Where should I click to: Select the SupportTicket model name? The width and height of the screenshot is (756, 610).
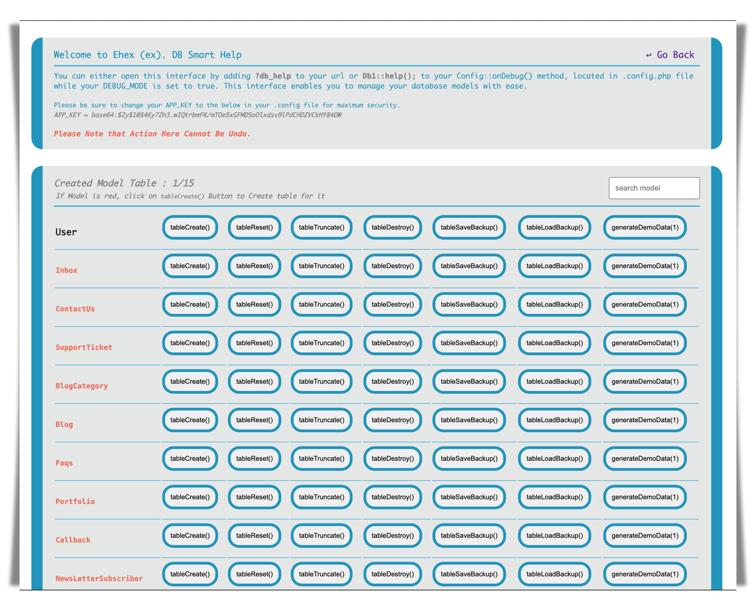[x=84, y=348]
